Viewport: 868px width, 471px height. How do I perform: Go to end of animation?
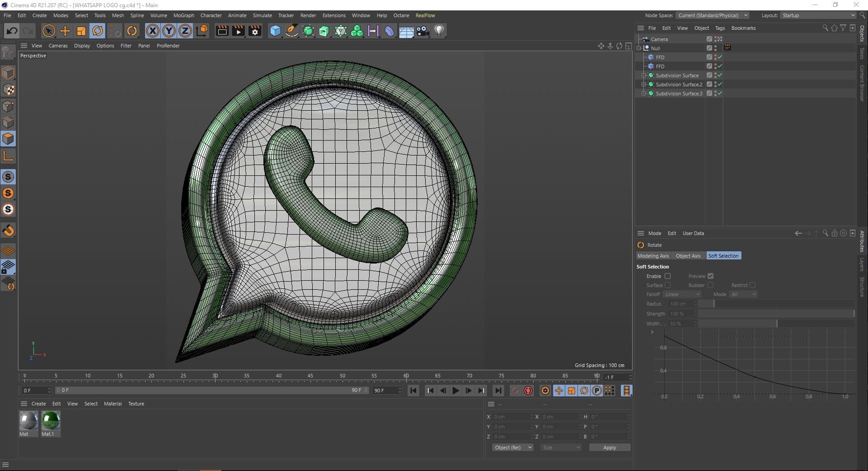tap(498, 391)
